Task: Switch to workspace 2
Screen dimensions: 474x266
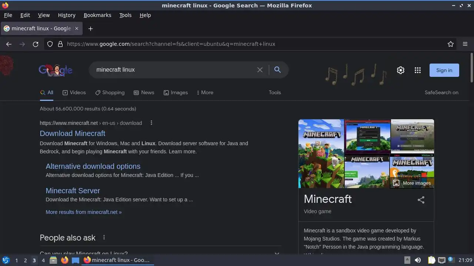Action: 25,260
